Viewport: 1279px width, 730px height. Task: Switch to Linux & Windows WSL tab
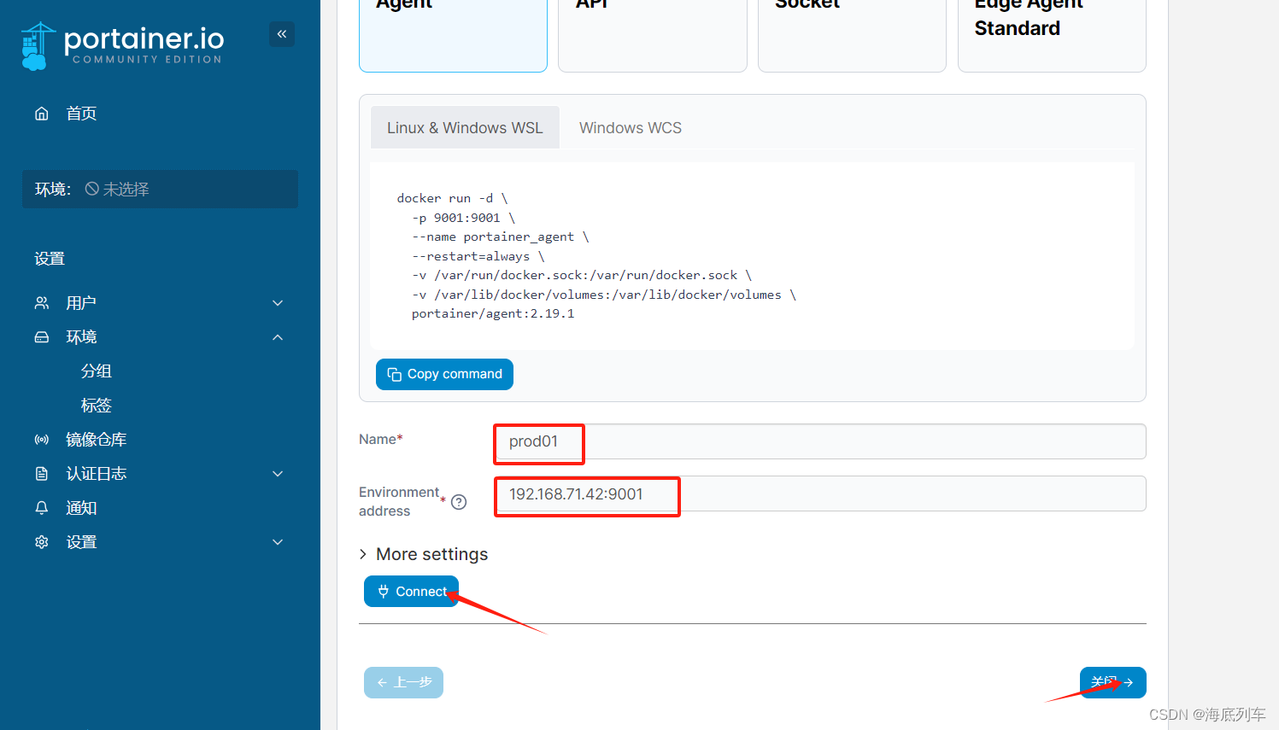[x=465, y=128]
